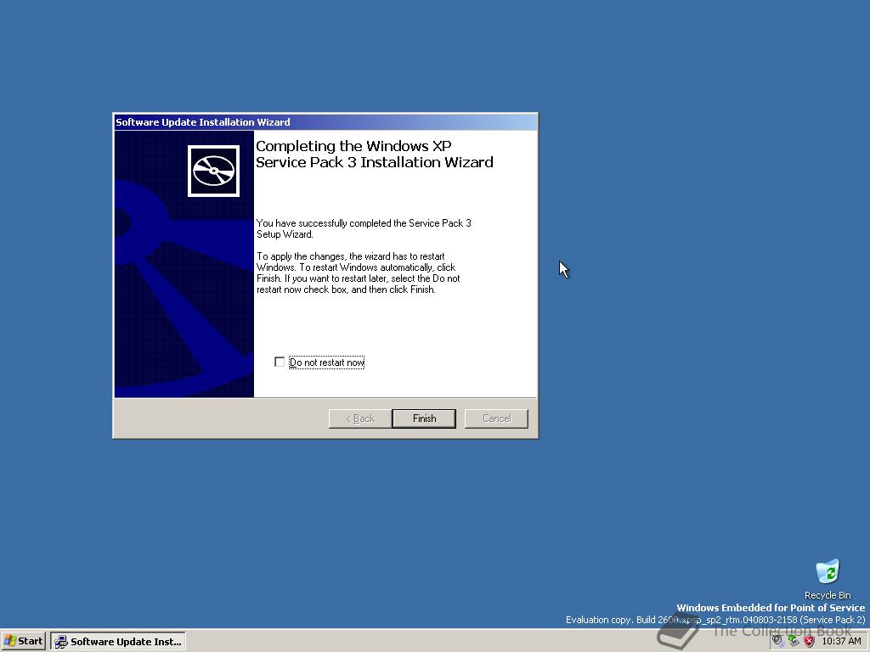This screenshot has width=870, height=652.
Task: Click the grayed-out Back button
Action: point(359,418)
